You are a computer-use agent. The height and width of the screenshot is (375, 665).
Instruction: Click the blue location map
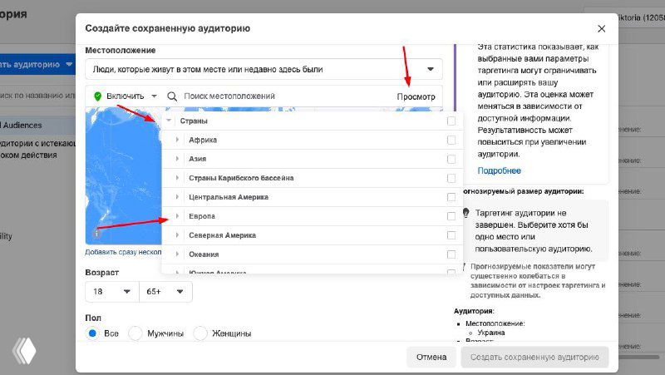[x=123, y=175]
